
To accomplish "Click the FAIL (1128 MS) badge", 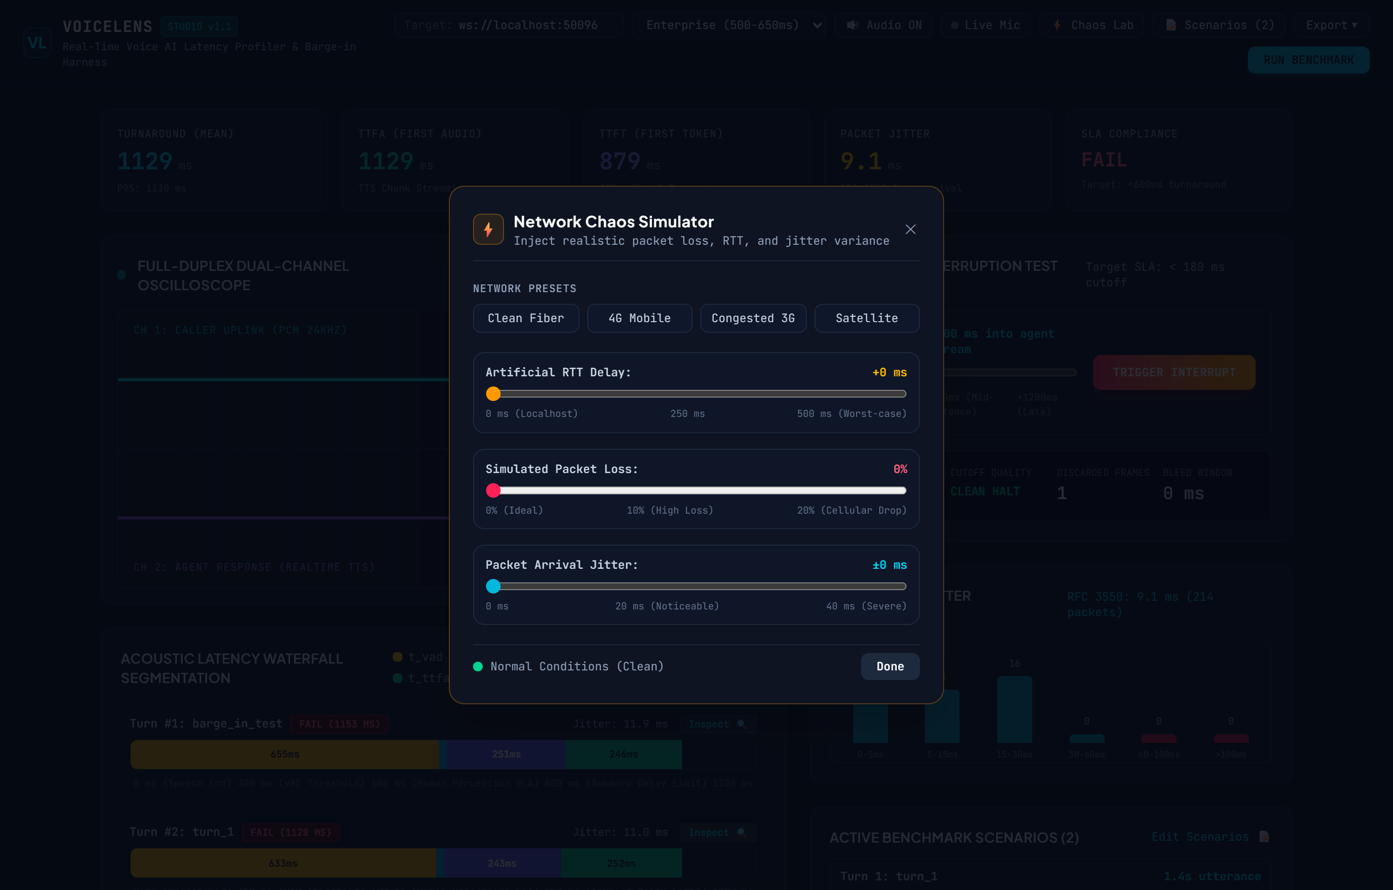I will tap(290, 833).
